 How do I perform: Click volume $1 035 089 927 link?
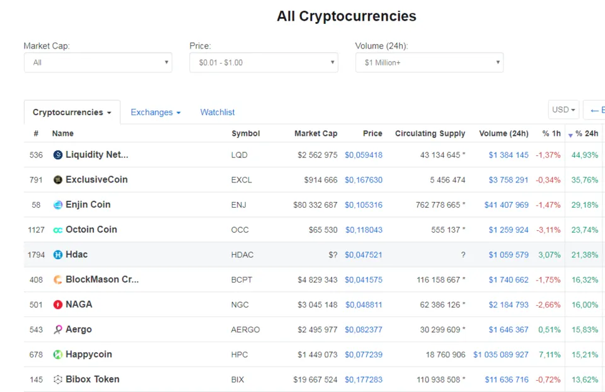click(x=501, y=355)
